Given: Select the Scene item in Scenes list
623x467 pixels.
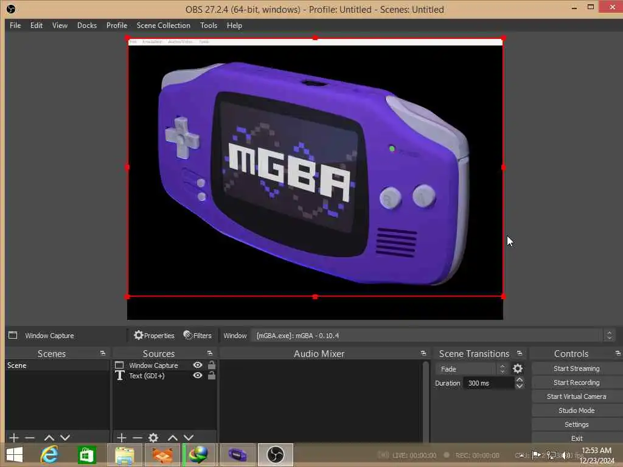Looking at the screenshot, I should (x=57, y=365).
